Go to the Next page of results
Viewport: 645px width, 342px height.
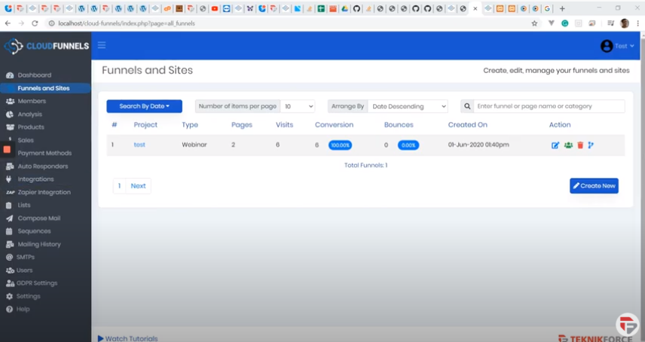pos(139,185)
